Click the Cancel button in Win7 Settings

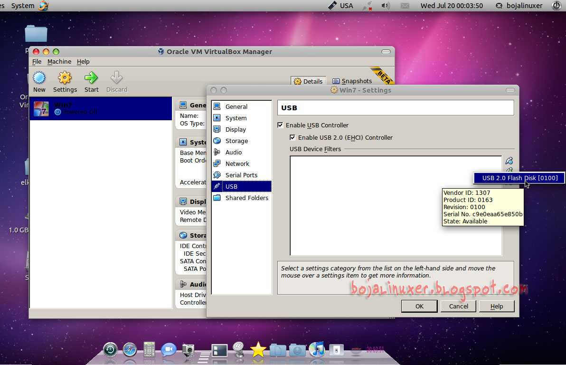pyautogui.click(x=458, y=307)
